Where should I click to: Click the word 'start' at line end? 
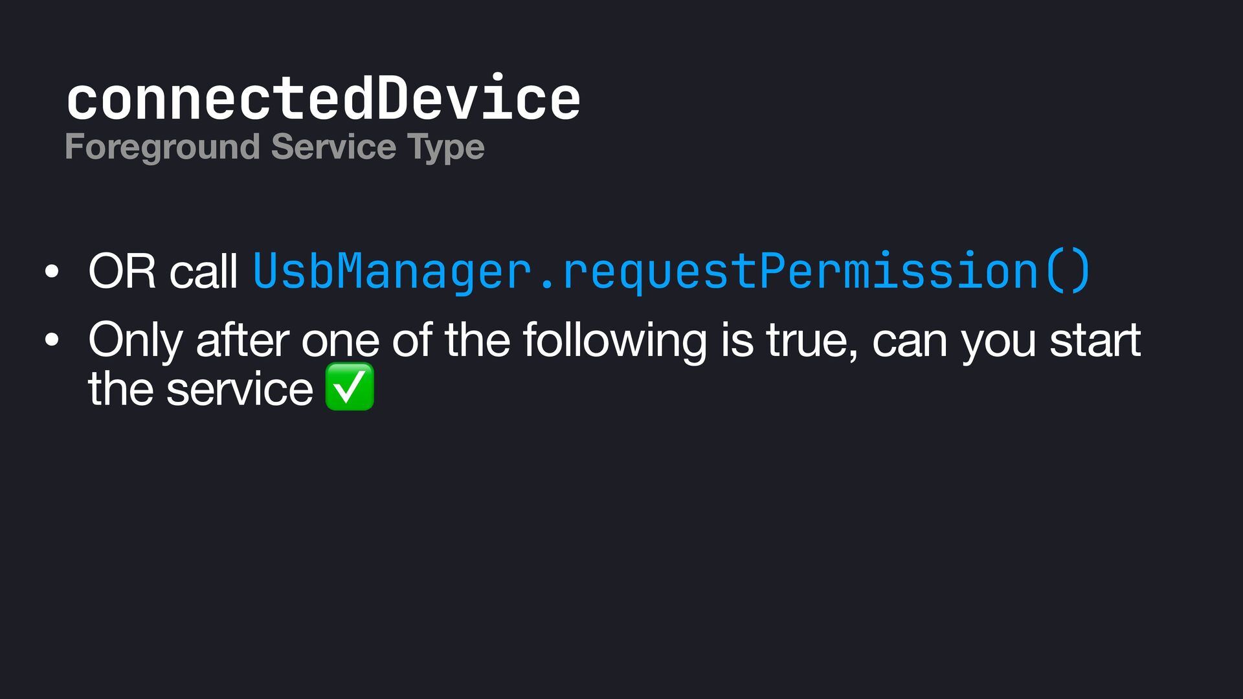pyautogui.click(x=1095, y=340)
